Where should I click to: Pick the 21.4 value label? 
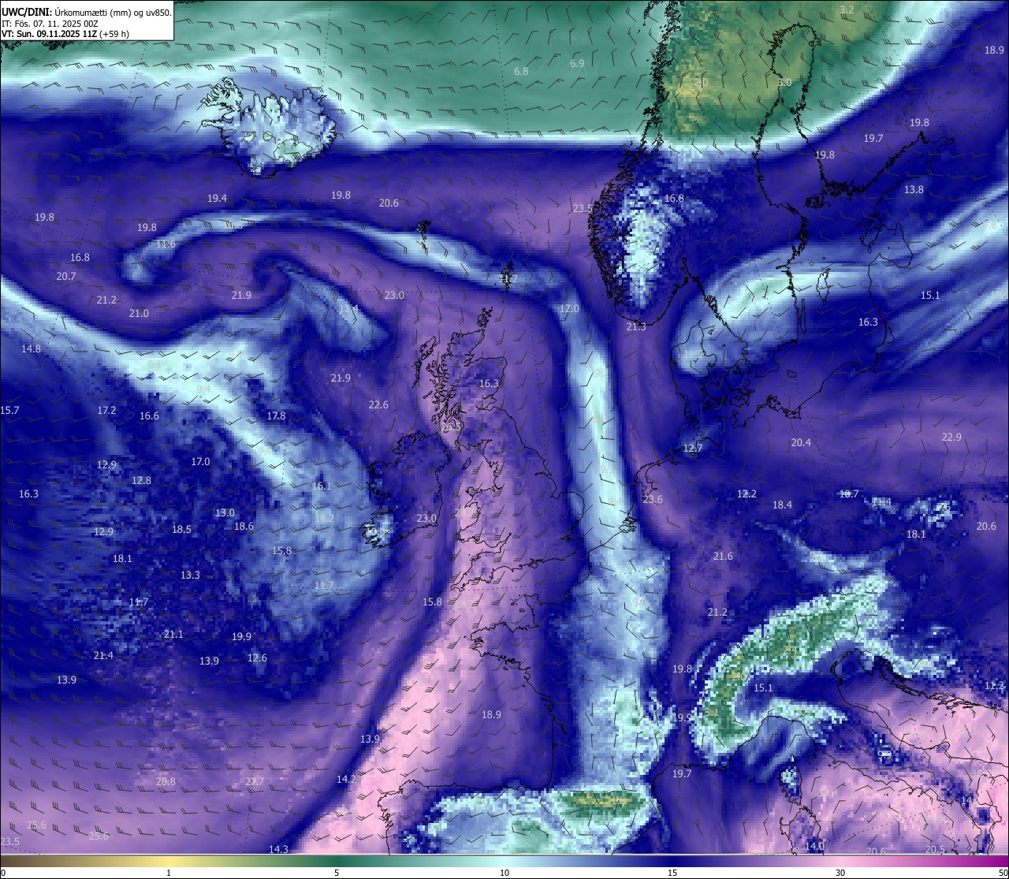103,655
